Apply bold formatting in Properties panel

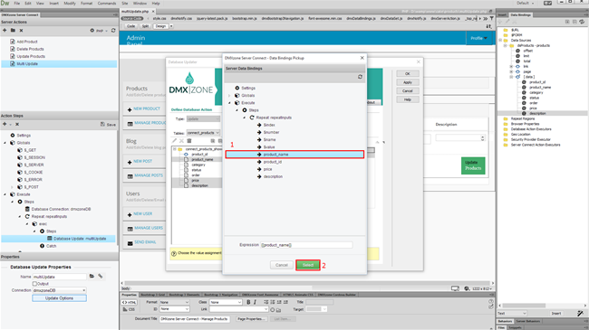tap(248, 302)
